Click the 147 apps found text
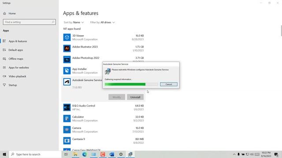The height and width of the screenshot is (158, 282). [x=72, y=29]
